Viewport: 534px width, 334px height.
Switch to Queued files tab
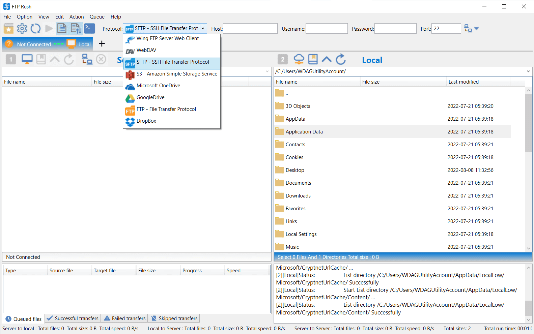[24, 319]
